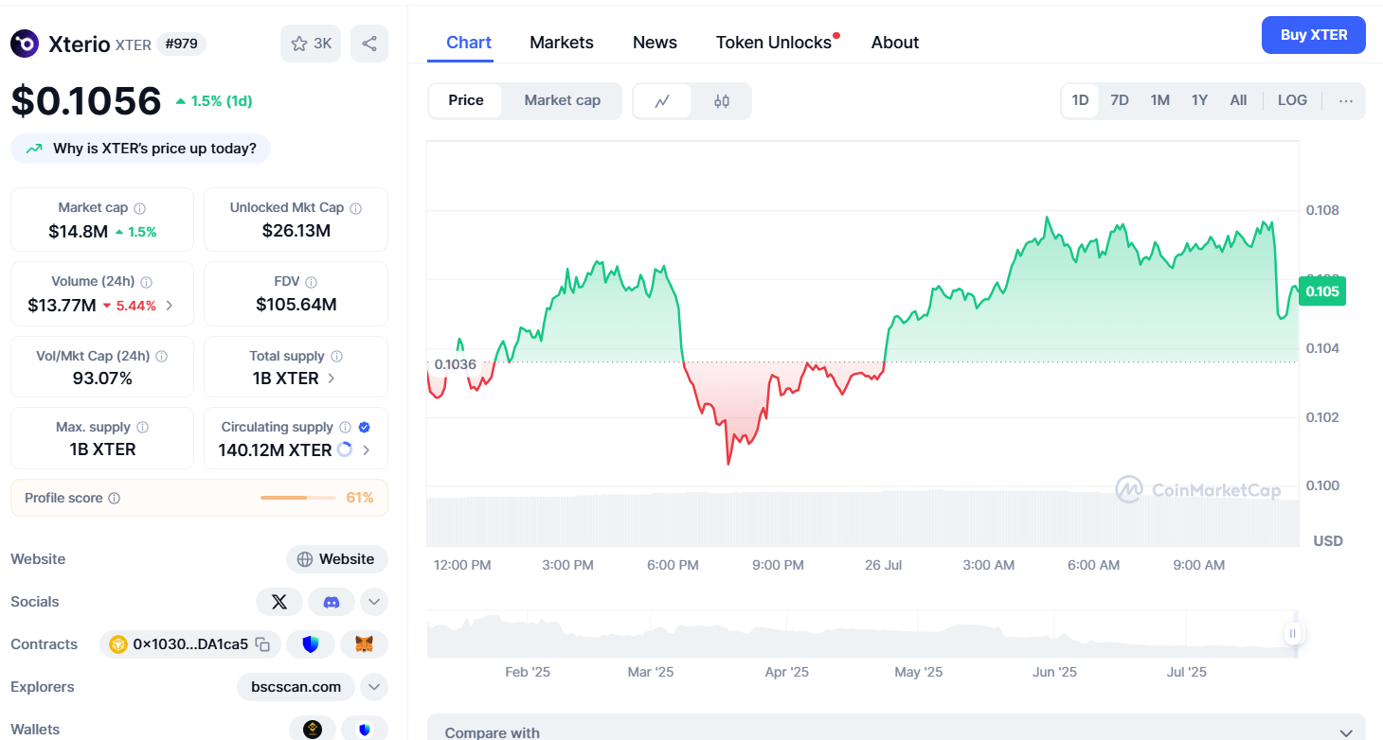Open the chart more options (three dots)
The width and height of the screenshot is (1383, 740).
coord(1346,100)
